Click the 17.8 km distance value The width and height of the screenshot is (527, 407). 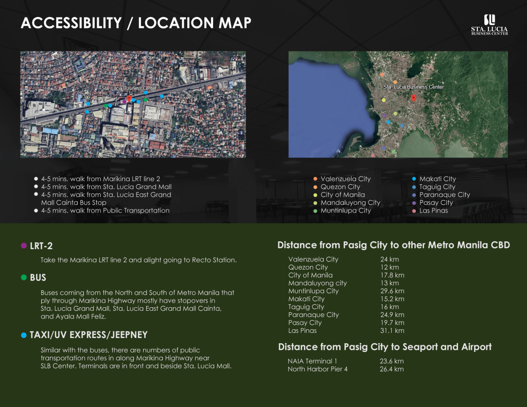click(x=392, y=275)
